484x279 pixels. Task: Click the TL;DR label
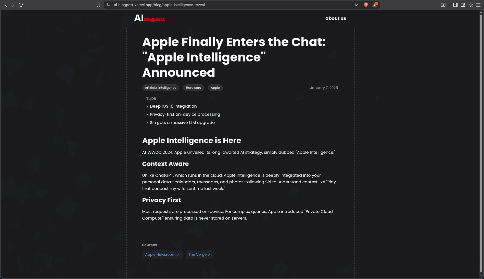[151, 99]
